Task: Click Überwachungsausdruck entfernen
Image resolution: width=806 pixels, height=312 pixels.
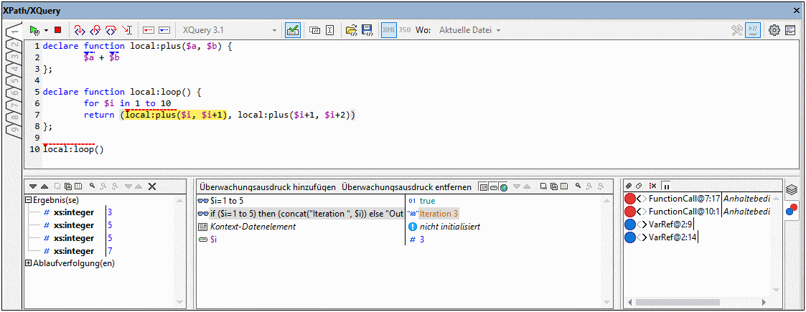Action: [406, 186]
